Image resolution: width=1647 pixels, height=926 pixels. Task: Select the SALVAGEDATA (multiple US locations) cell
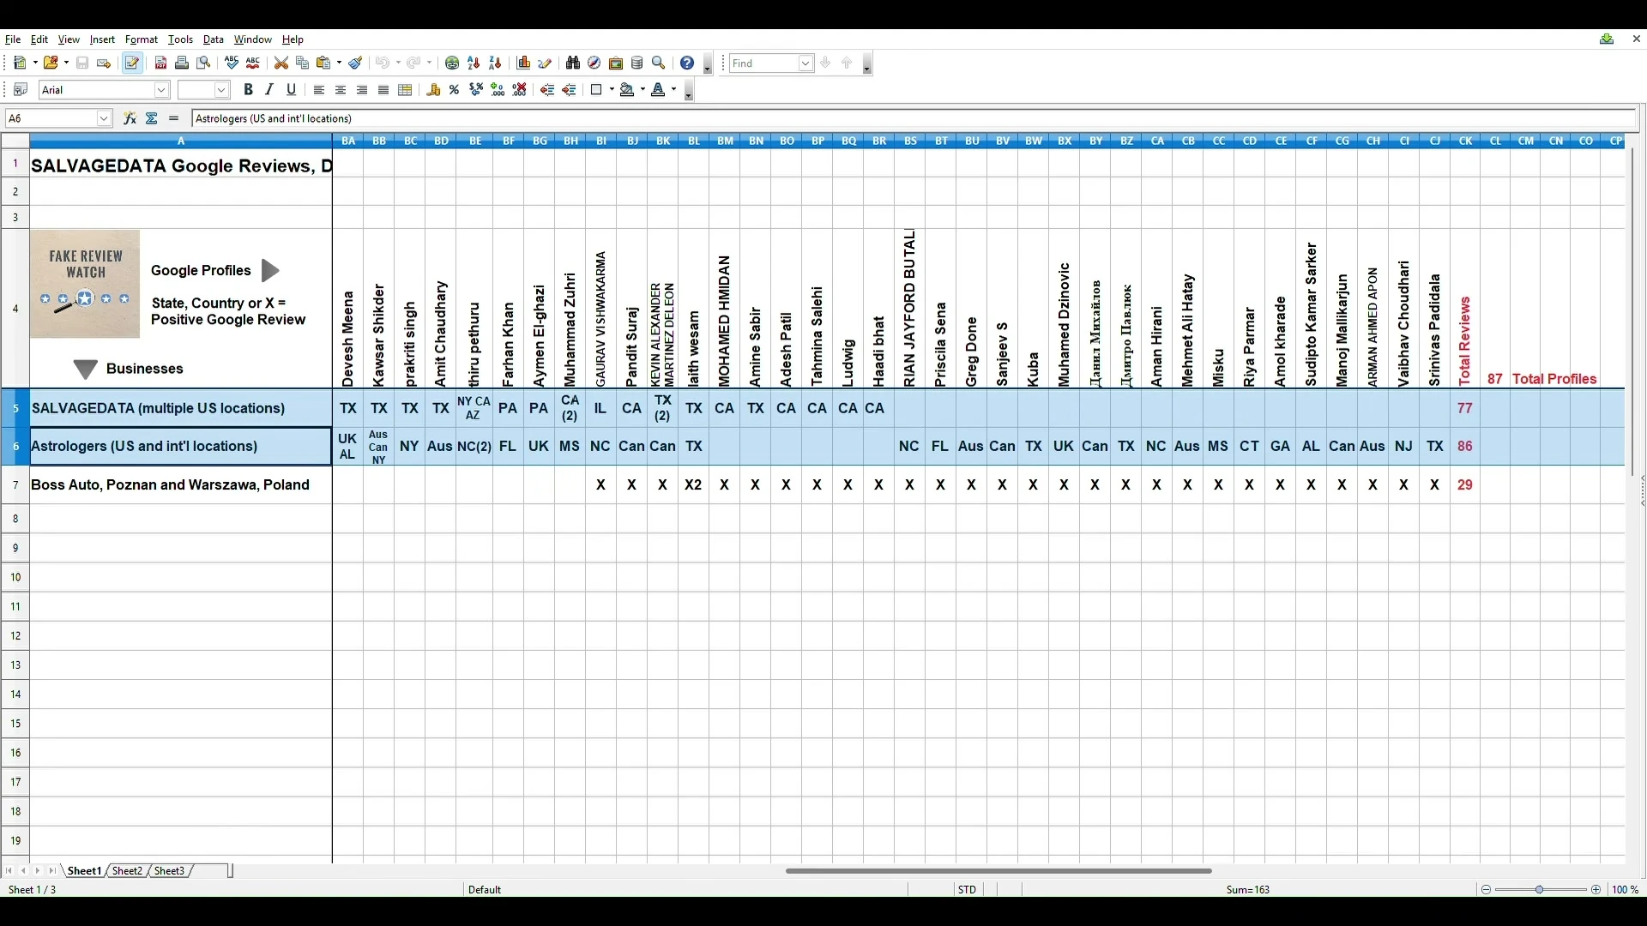[181, 408]
